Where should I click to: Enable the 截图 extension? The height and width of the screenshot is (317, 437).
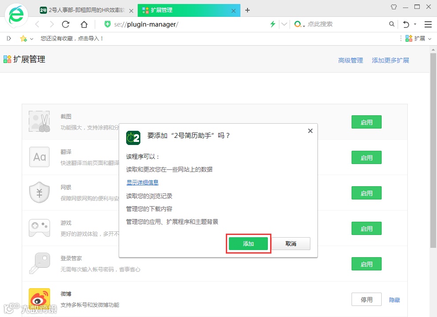click(x=367, y=122)
